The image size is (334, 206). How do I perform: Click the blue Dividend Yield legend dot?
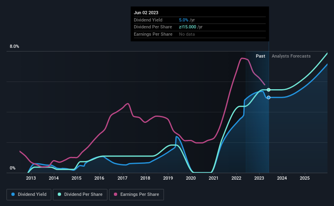(13, 194)
